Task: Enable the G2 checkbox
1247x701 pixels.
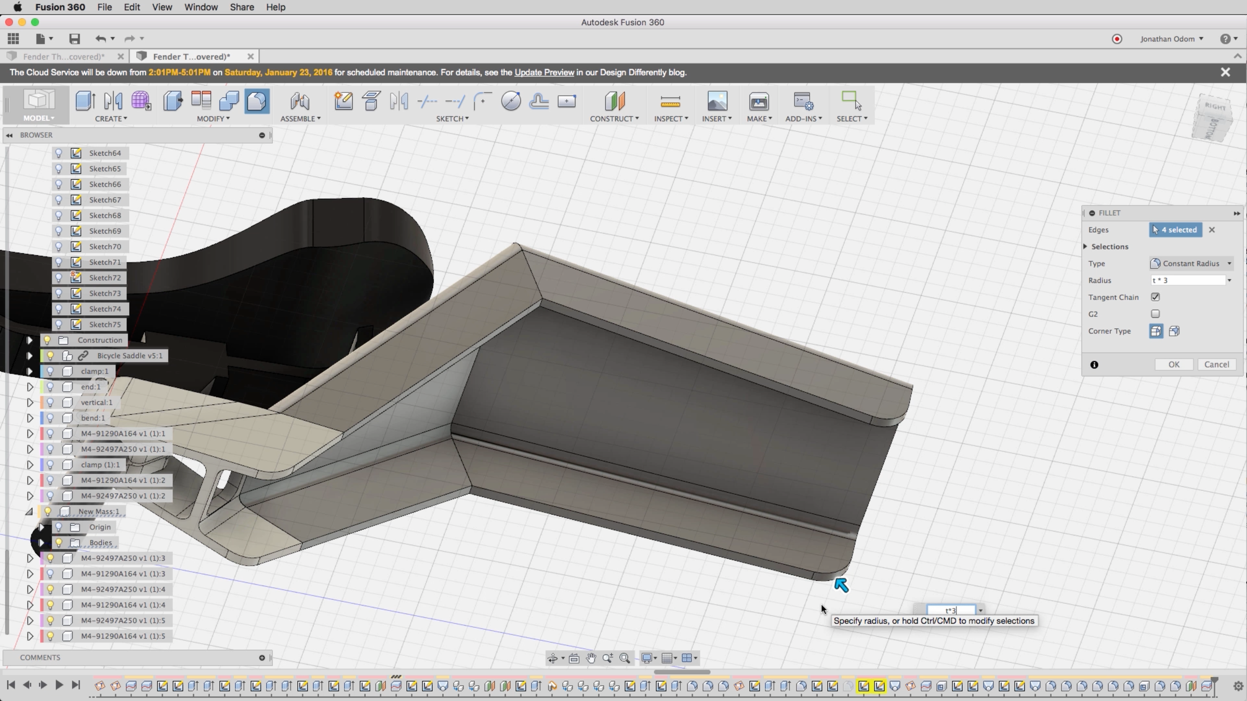Action: [1155, 314]
